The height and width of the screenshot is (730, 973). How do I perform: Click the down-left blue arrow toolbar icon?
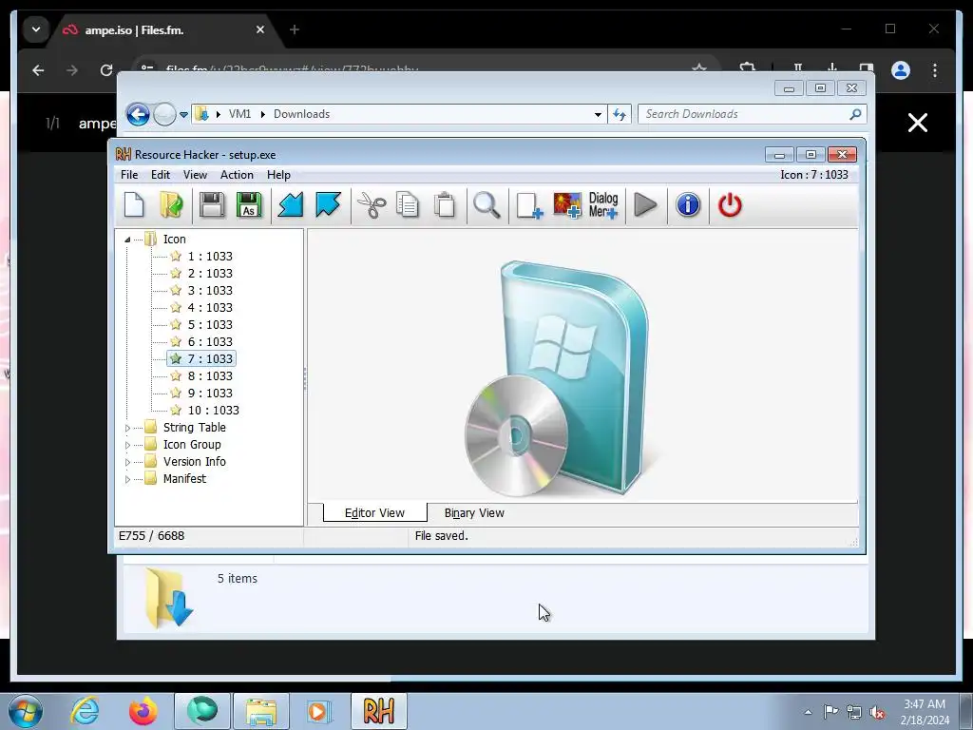291,205
